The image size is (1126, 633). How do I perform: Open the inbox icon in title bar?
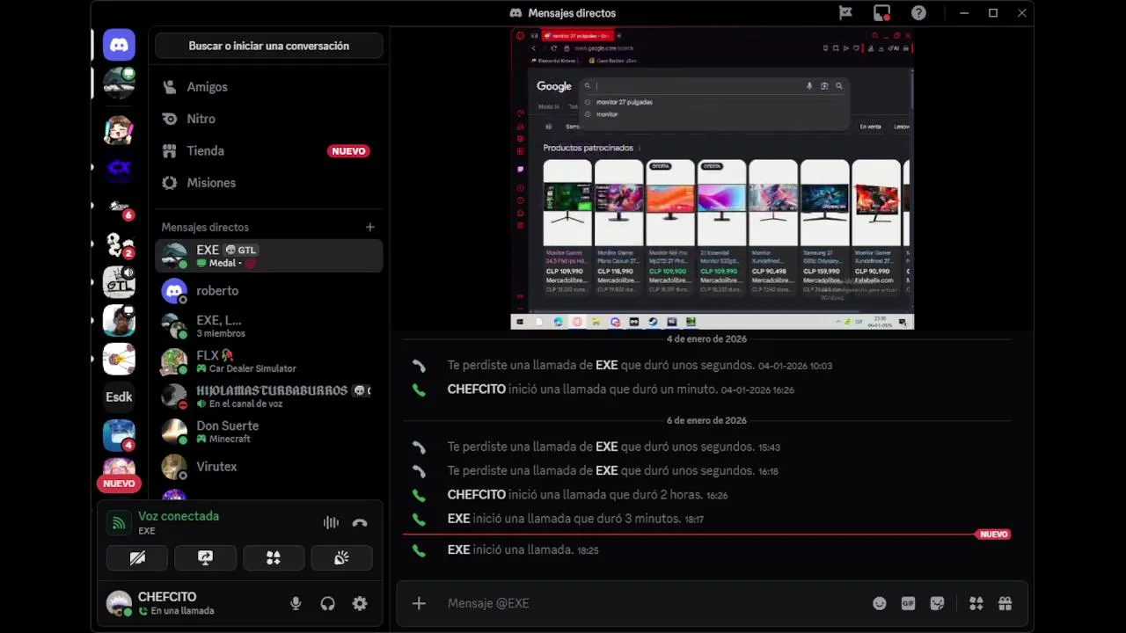click(881, 13)
